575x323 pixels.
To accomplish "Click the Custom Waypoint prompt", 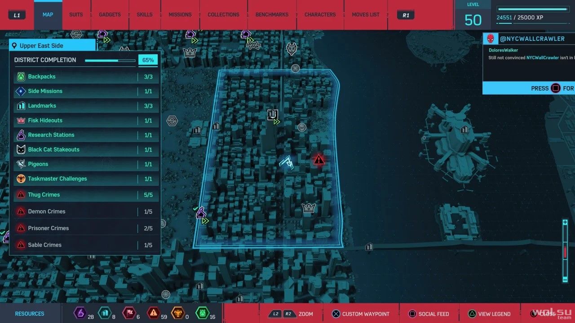I will tap(361, 314).
